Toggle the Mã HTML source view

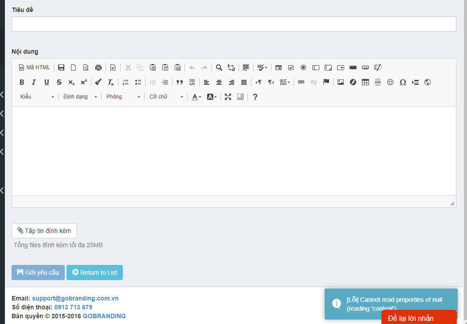click(x=35, y=67)
